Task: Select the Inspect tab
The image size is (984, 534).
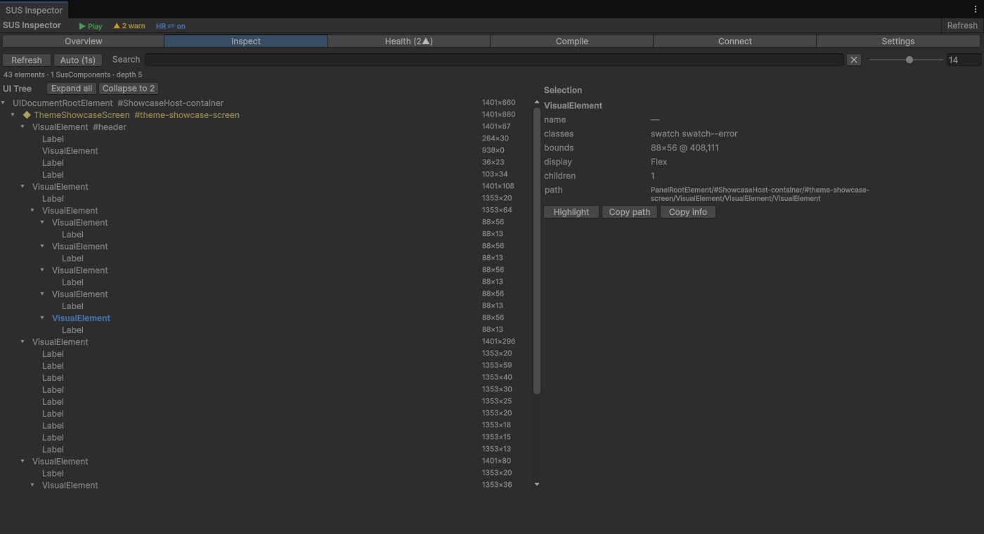Action: click(246, 41)
